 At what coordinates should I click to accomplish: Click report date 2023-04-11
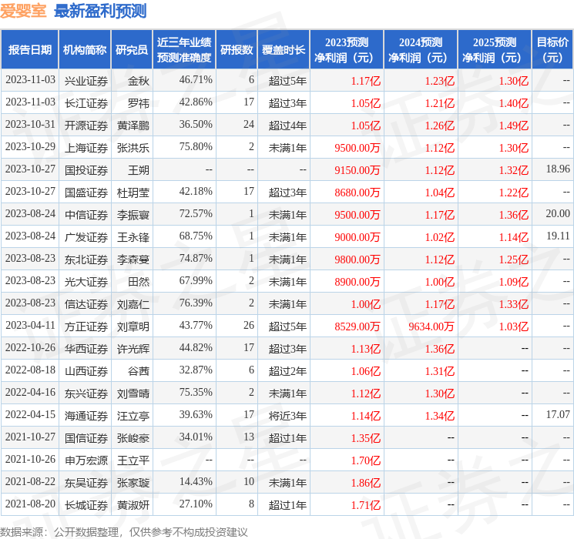click(30, 325)
